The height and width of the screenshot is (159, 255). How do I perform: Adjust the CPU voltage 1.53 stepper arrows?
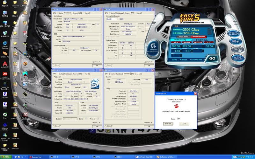tap(181, 51)
